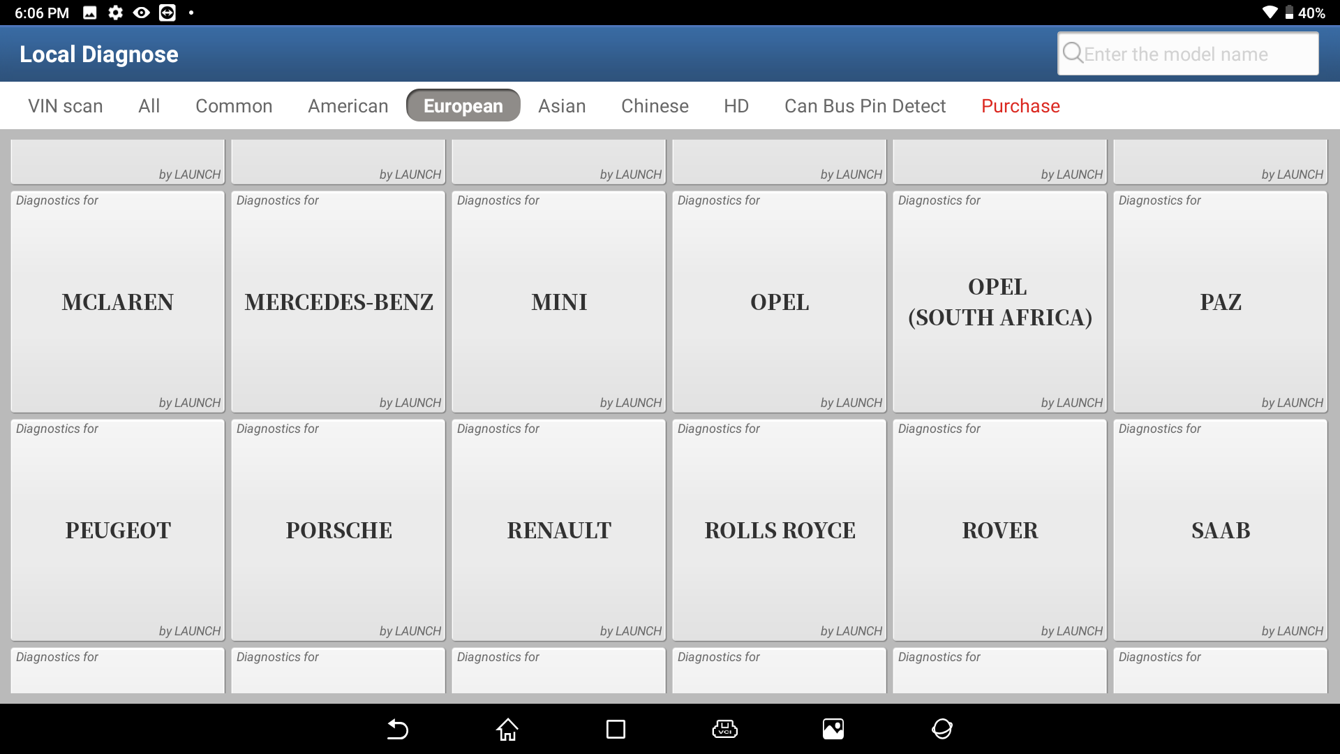
Task: Expand the HD vehicles category
Action: (x=736, y=105)
